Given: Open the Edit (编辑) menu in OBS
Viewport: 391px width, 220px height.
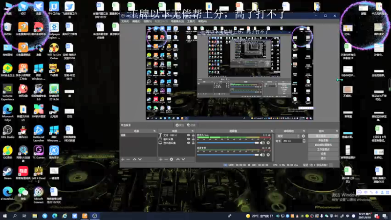Looking at the screenshot, I should pyautogui.click(x=136, y=22).
